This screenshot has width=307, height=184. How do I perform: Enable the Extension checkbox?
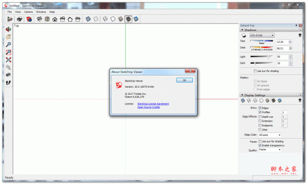260,121
